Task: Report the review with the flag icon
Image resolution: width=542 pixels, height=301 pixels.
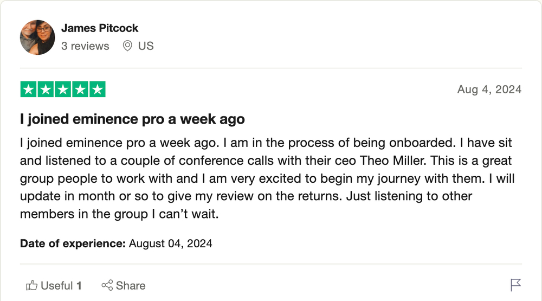Action: (515, 285)
